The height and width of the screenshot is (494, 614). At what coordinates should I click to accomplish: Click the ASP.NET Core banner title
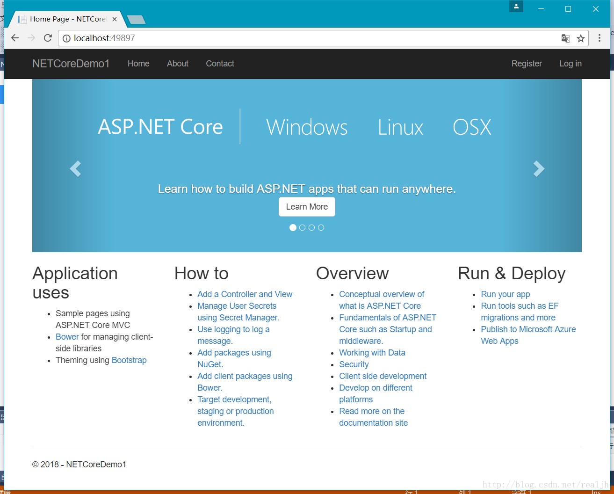(x=160, y=127)
